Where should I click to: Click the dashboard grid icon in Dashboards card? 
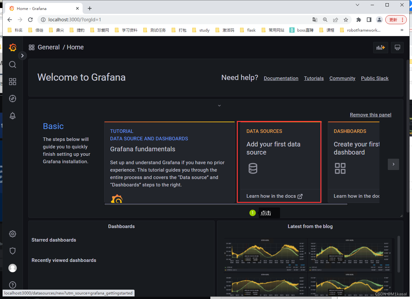340,168
